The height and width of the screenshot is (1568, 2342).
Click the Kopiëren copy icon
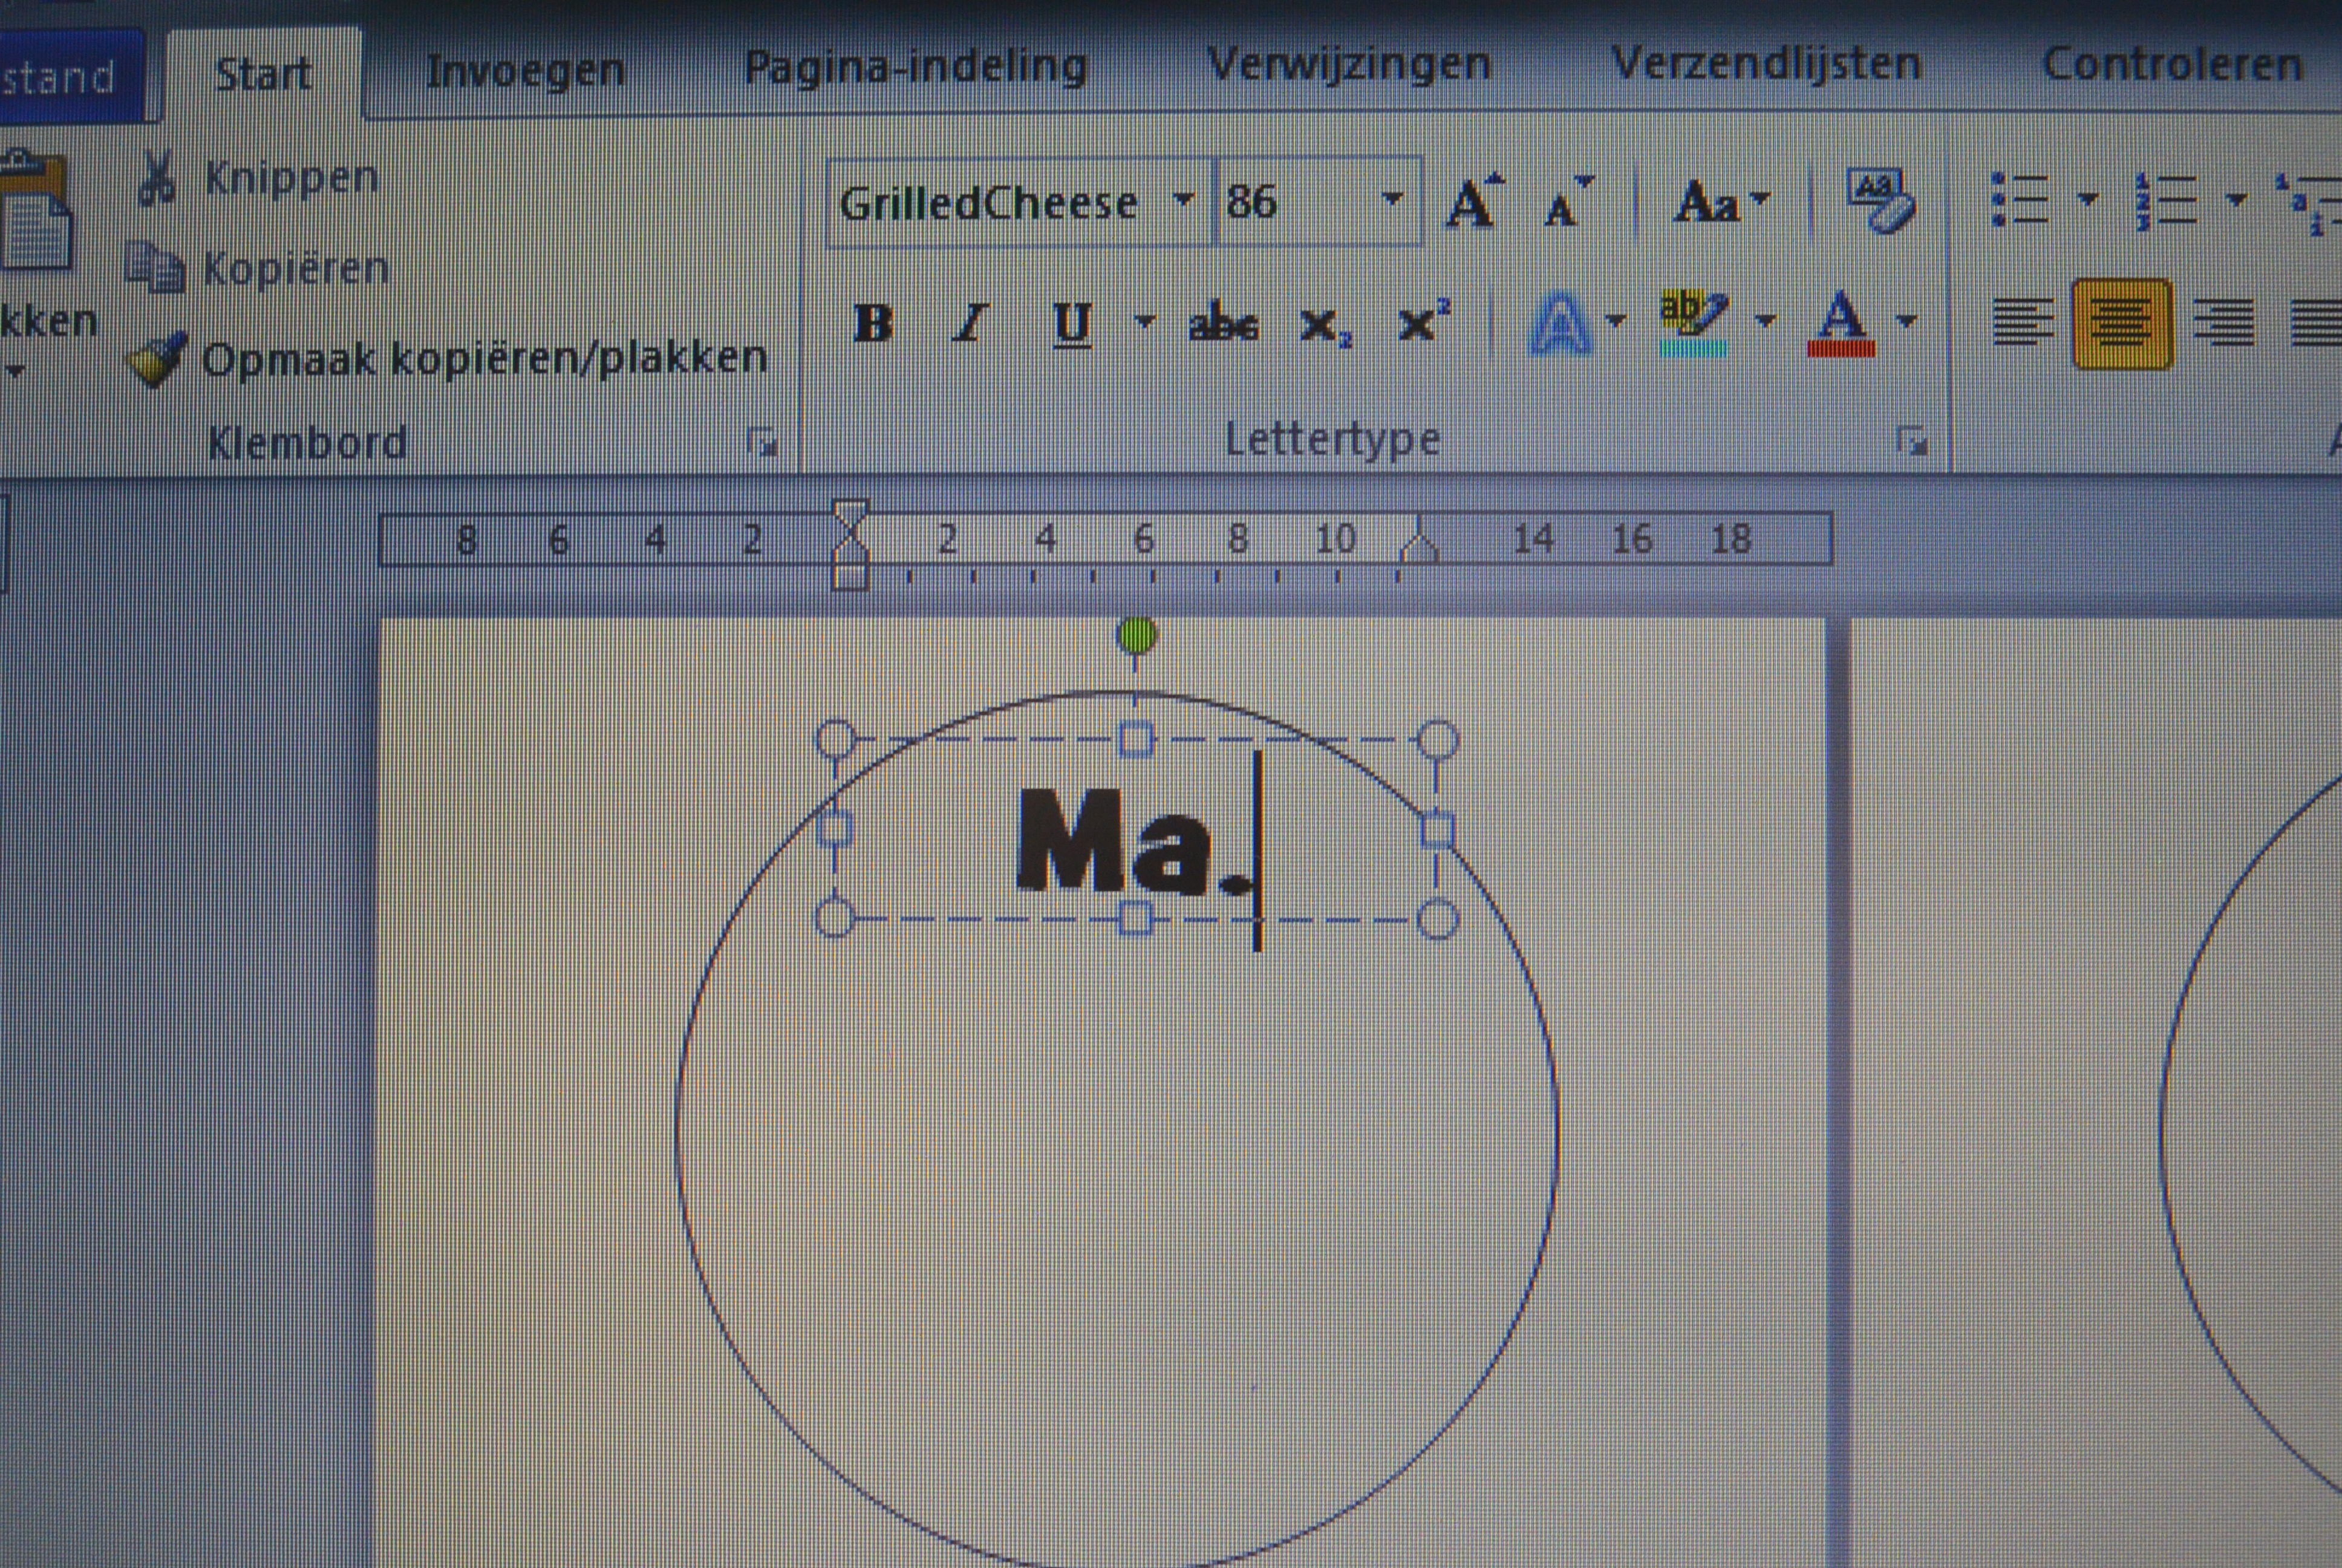[x=156, y=266]
